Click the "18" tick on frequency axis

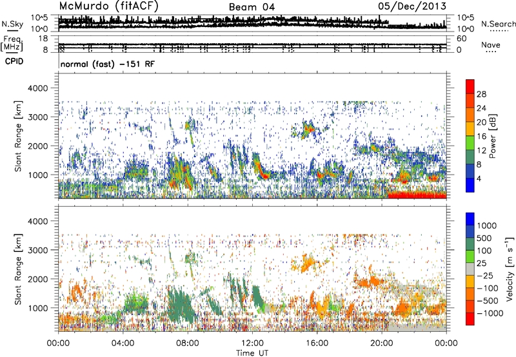pyautogui.click(x=43, y=39)
